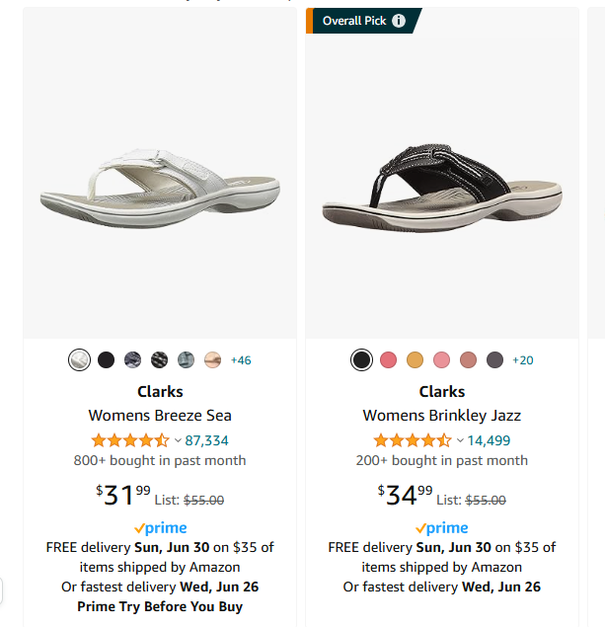
Task: Open Breeze Sea star rating icon
Action: [130, 440]
